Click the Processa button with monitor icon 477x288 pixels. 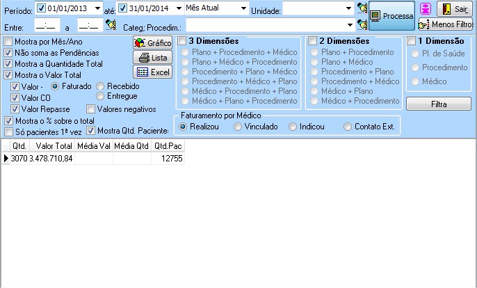[x=391, y=15]
